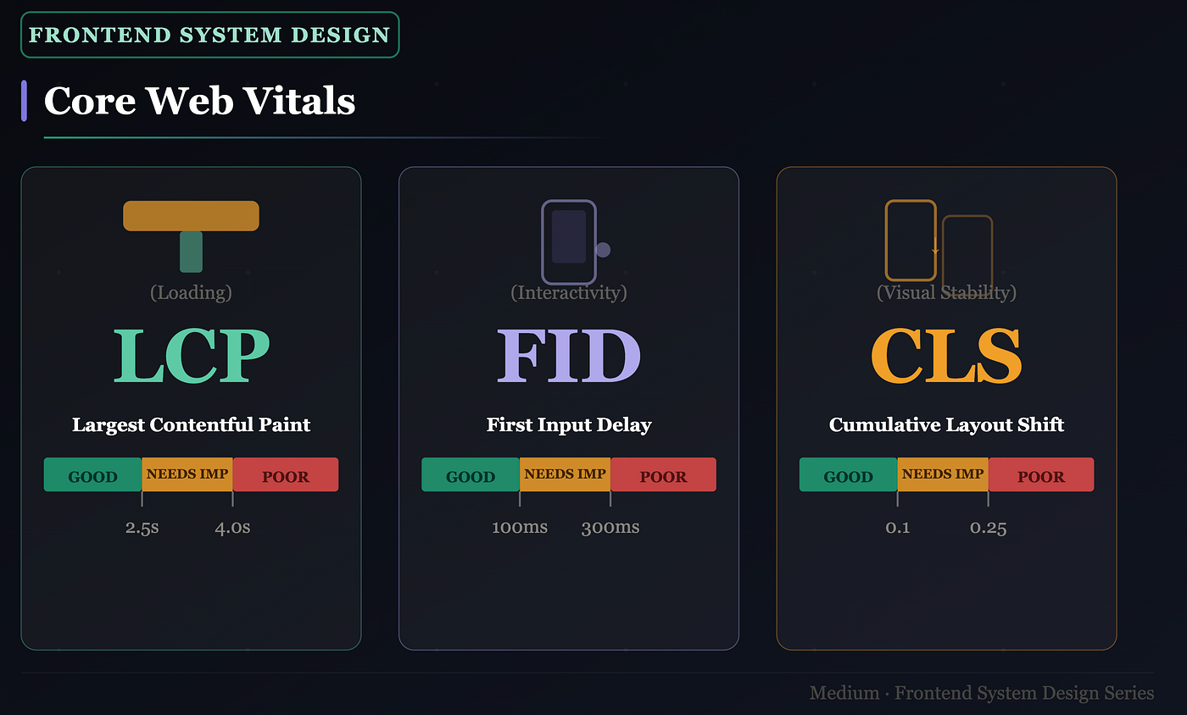
Task: Click the CLS shifting frames icon
Action: click(x=939, y=241)
